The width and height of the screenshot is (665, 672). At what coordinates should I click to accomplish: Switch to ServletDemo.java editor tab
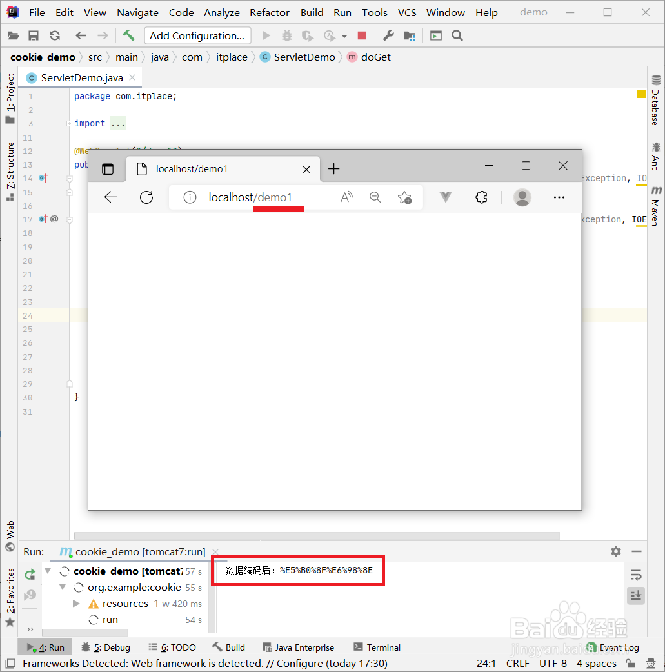(81, 77)
